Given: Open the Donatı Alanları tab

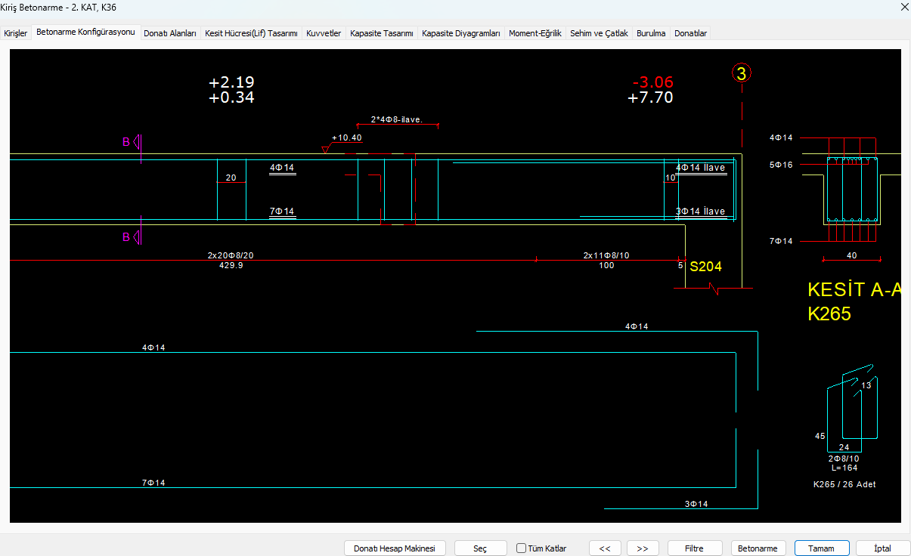Looking at the screenshot, I should click(170, 34).
